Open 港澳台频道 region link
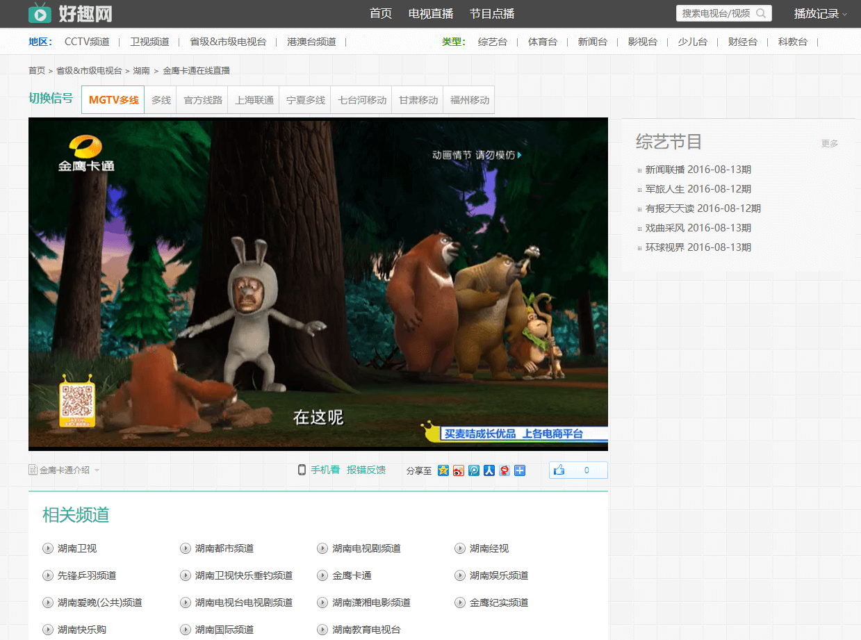Viewport: 861px width, 640px height. coord(311,42)
